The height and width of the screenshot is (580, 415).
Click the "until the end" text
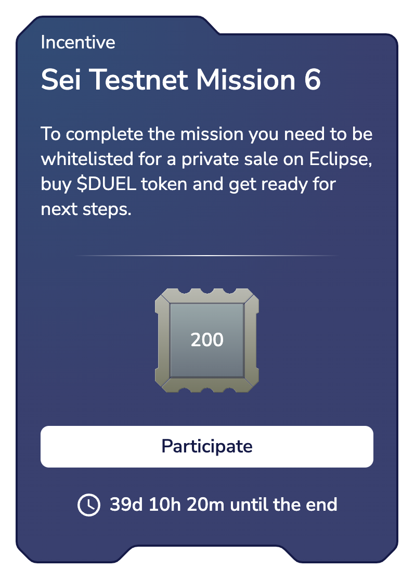[284, 505]
